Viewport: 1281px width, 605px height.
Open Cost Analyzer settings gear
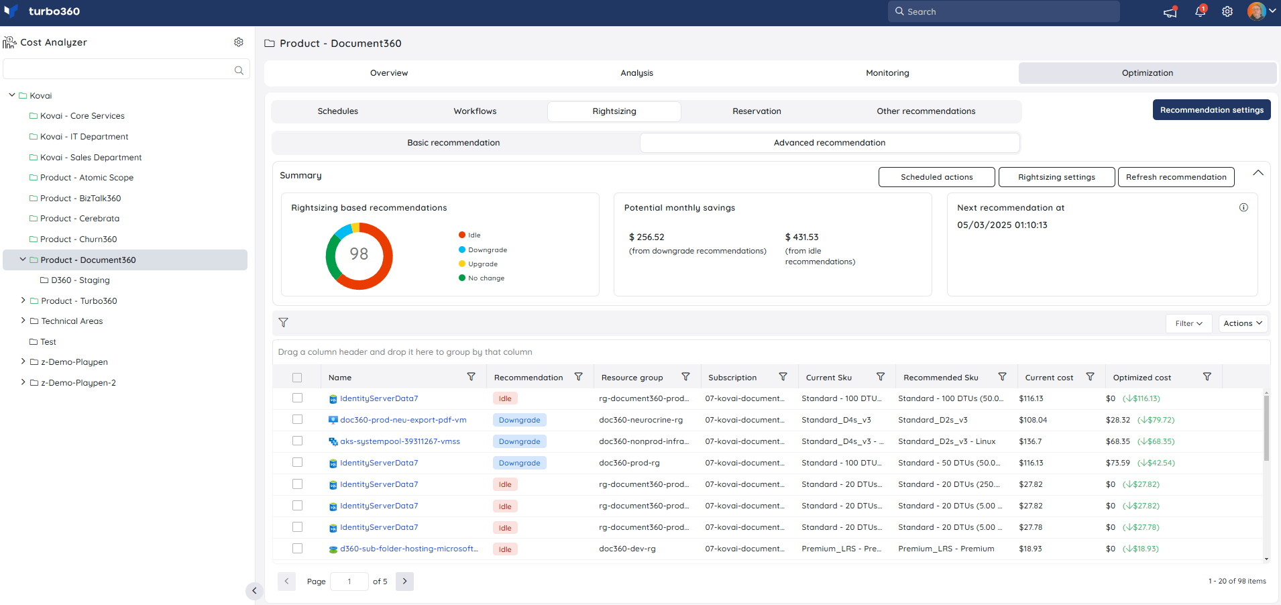(239, 42)
